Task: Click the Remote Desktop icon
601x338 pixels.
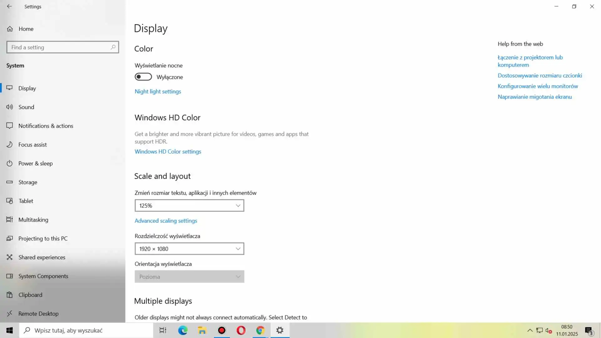Action: (x=10, y=314)
